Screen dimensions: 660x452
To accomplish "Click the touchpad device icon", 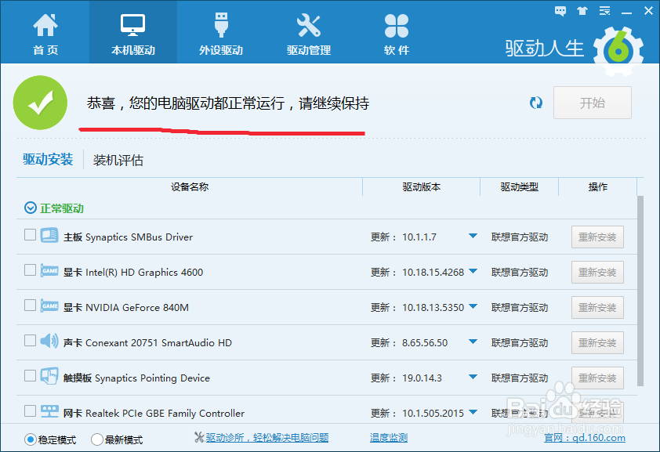I will coord(49,376).
